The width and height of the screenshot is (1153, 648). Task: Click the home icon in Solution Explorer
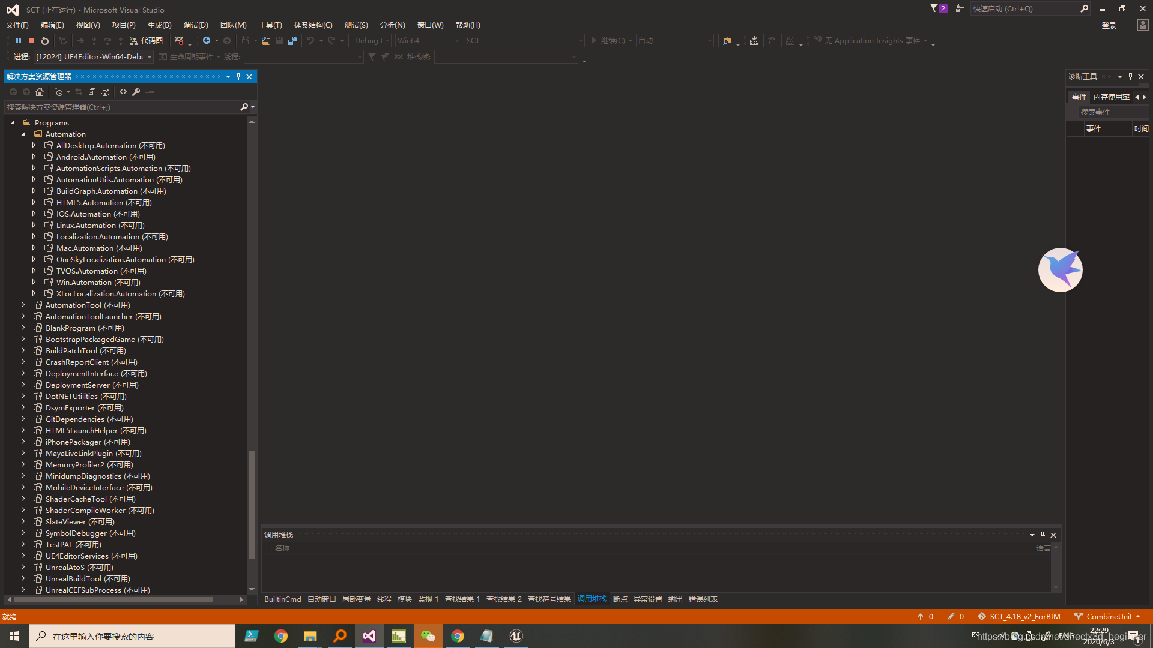40,92
